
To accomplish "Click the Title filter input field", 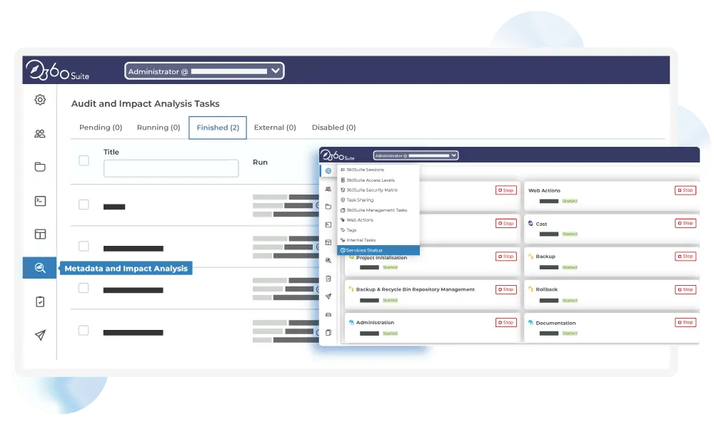I will pos(171,168).
